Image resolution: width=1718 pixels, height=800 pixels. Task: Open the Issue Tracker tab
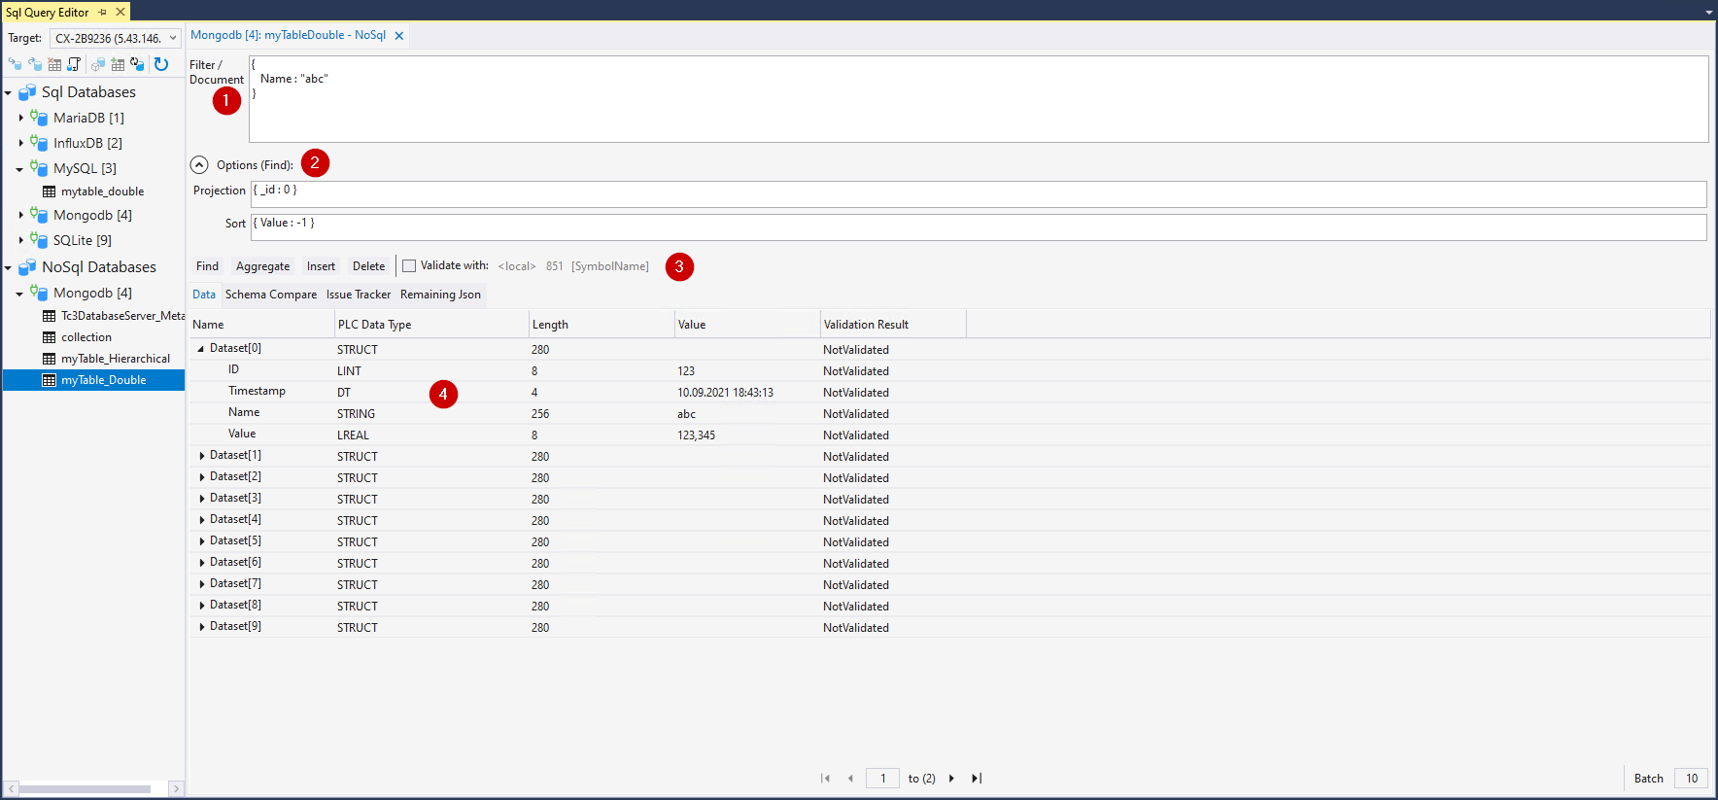point(359,295)
